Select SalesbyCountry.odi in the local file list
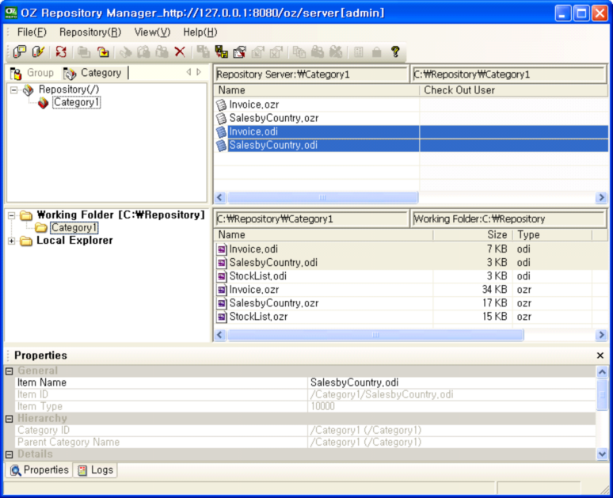Viewport: 613px width, 498px height. click(x=273, y=263)
